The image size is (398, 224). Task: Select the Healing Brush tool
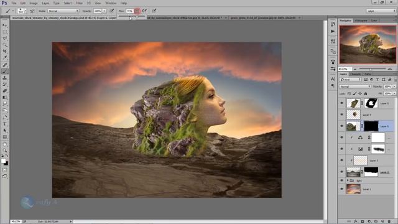(x=5, y=65)
